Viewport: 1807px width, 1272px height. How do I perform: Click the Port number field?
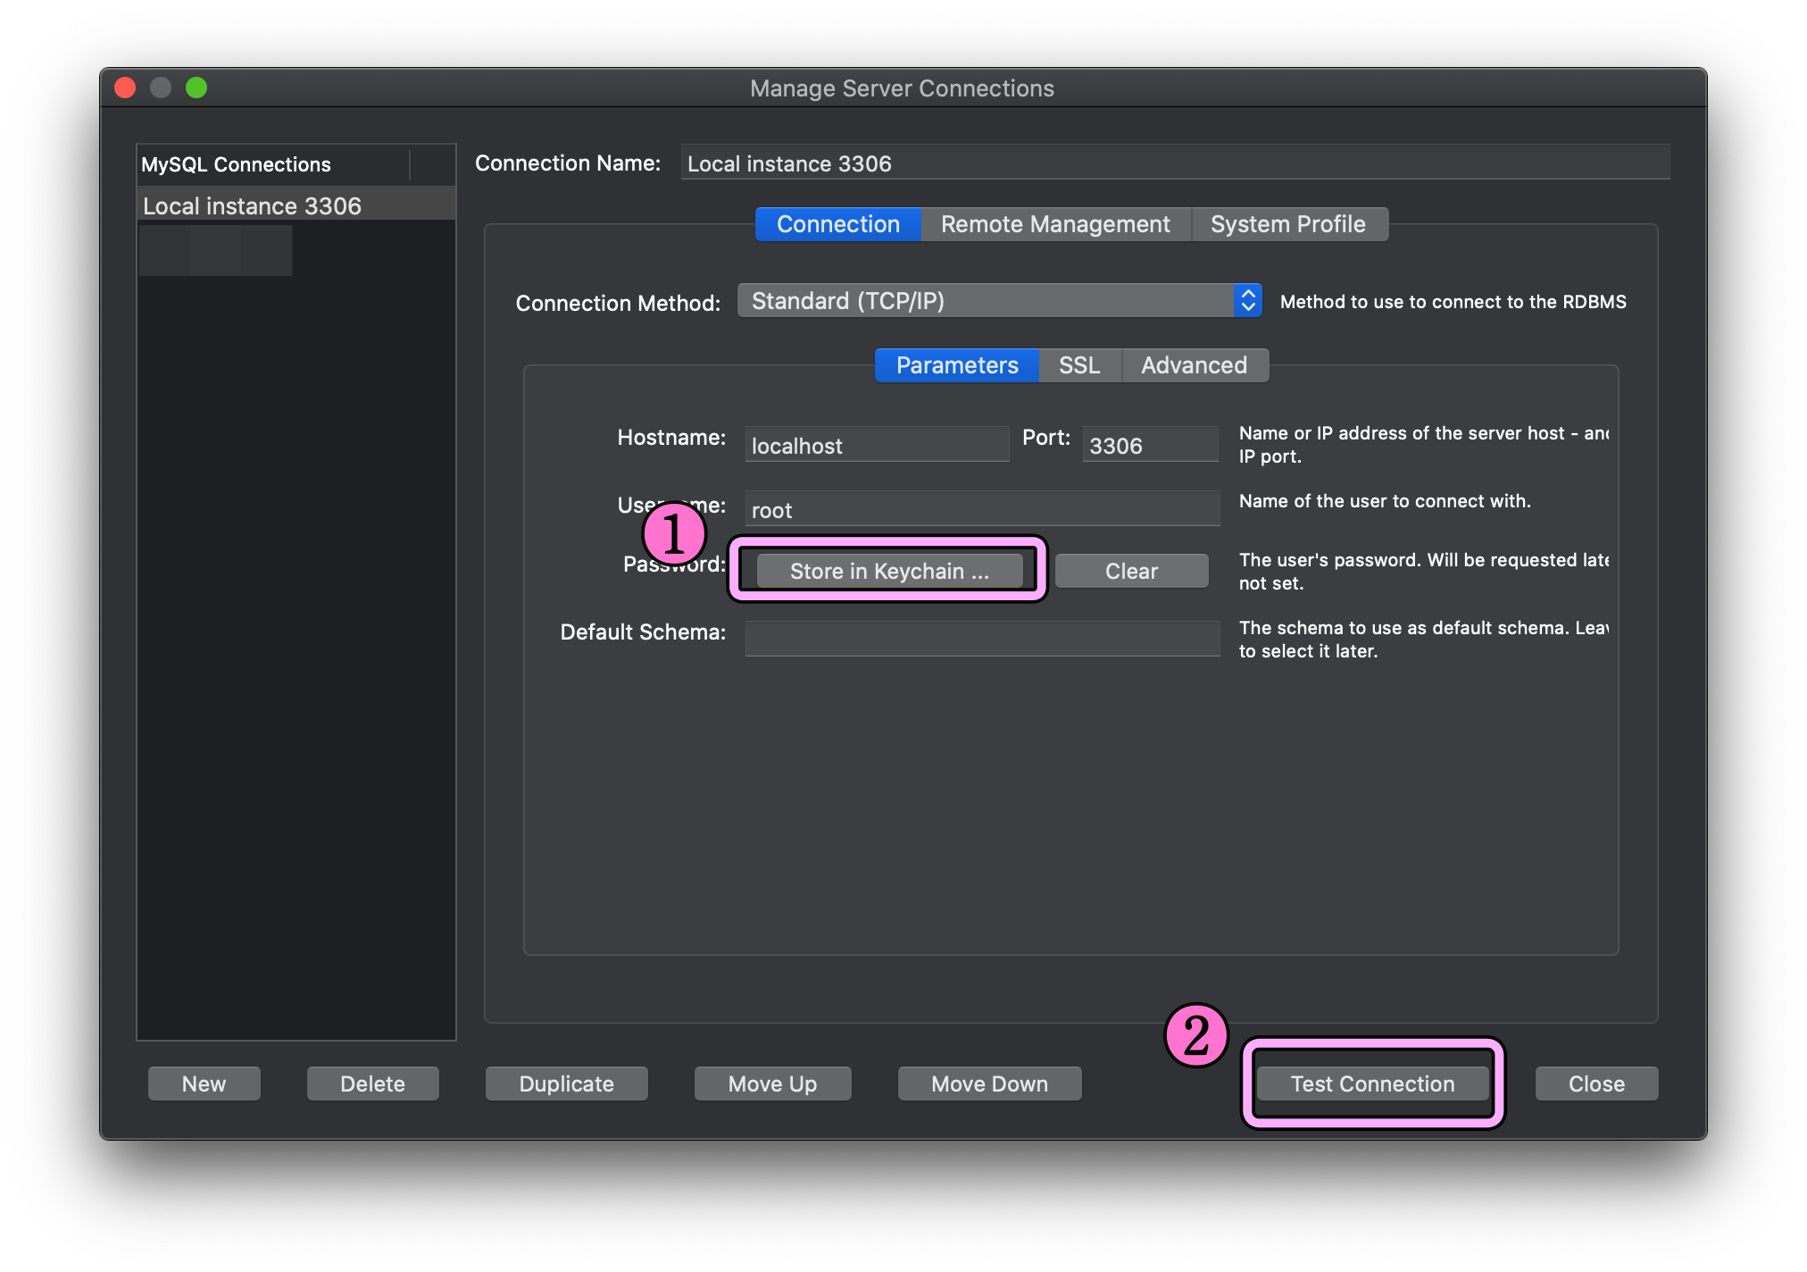[x=1149, y=445]
